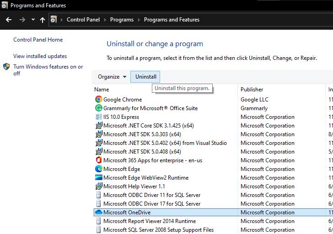Viewport: 333px width, 234px height.
Task: Sort by the Name column header
Action: click(102, 90)
